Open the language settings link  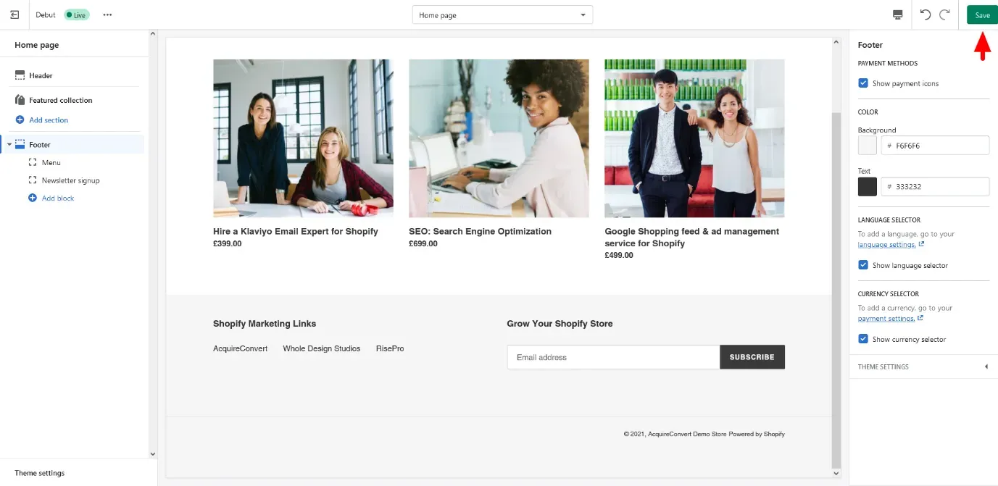[886, 245]
